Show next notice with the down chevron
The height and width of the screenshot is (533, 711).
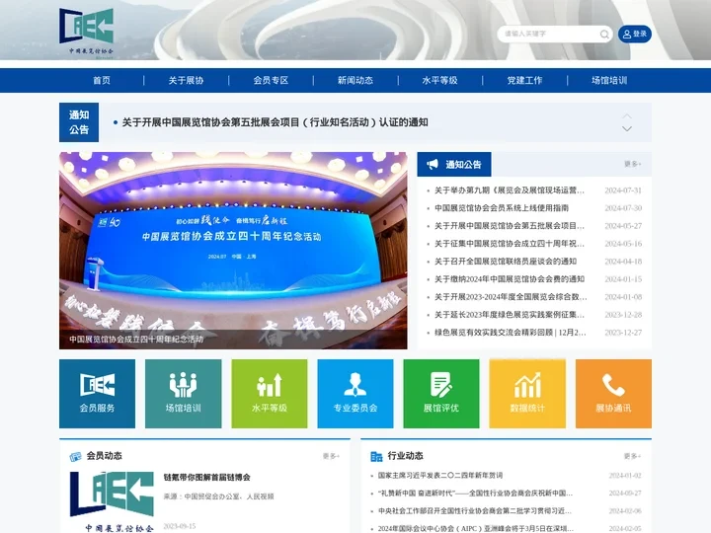pos(627,128)
